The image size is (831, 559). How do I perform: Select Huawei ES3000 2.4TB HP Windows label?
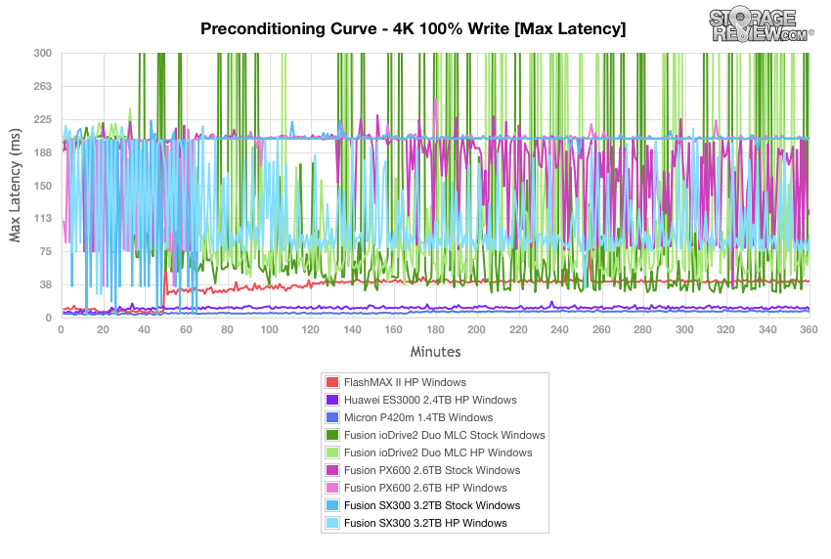tap(430, 400)
